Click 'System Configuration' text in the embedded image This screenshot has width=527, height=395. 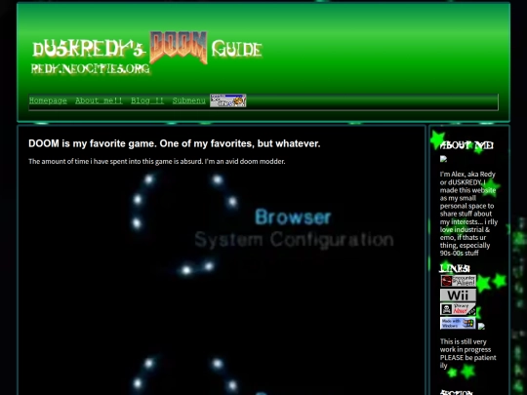coord(294,240)
